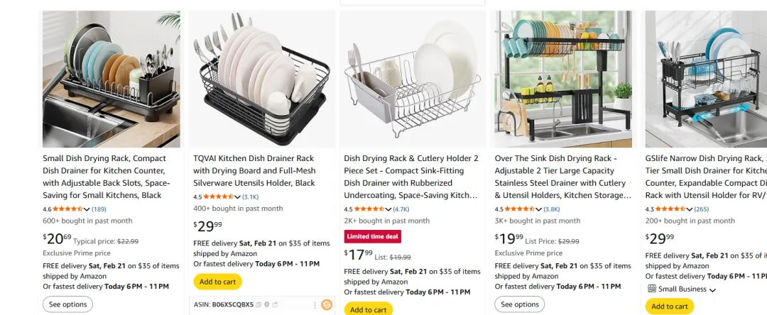Expand the Small Business dropdown chevron
This screenshot has width=767, height=315.
tap(712, 289)
